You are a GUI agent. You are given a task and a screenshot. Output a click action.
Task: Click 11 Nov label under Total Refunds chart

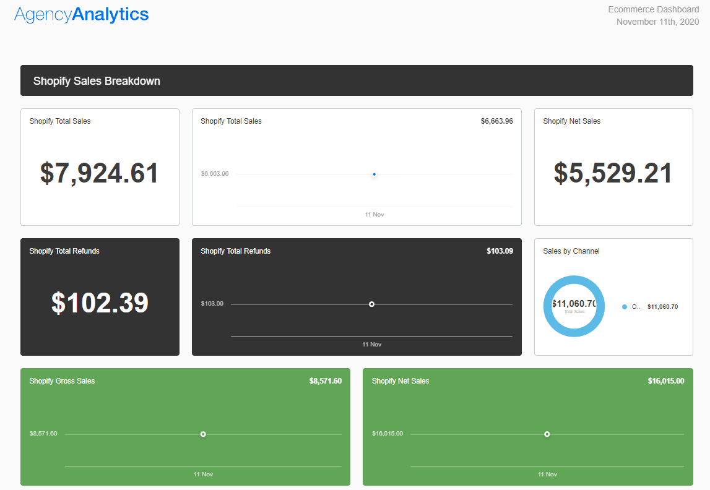372,345
